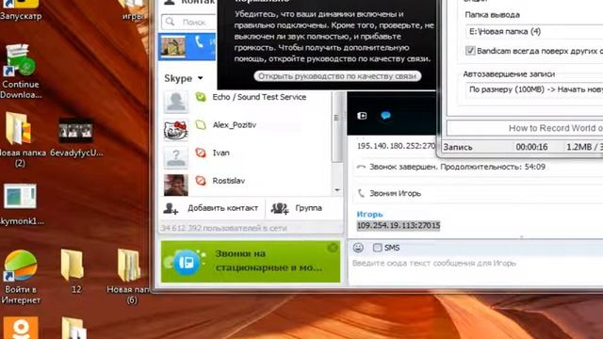
Task: Click the Bandicam output folder path field
Action: pos(534,31)
